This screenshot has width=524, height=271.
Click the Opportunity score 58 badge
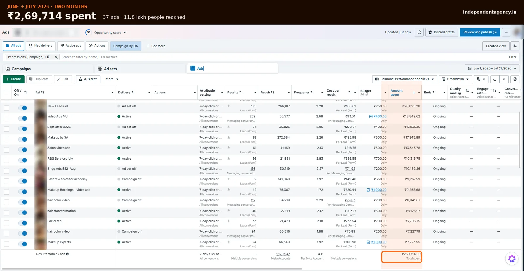88,32
